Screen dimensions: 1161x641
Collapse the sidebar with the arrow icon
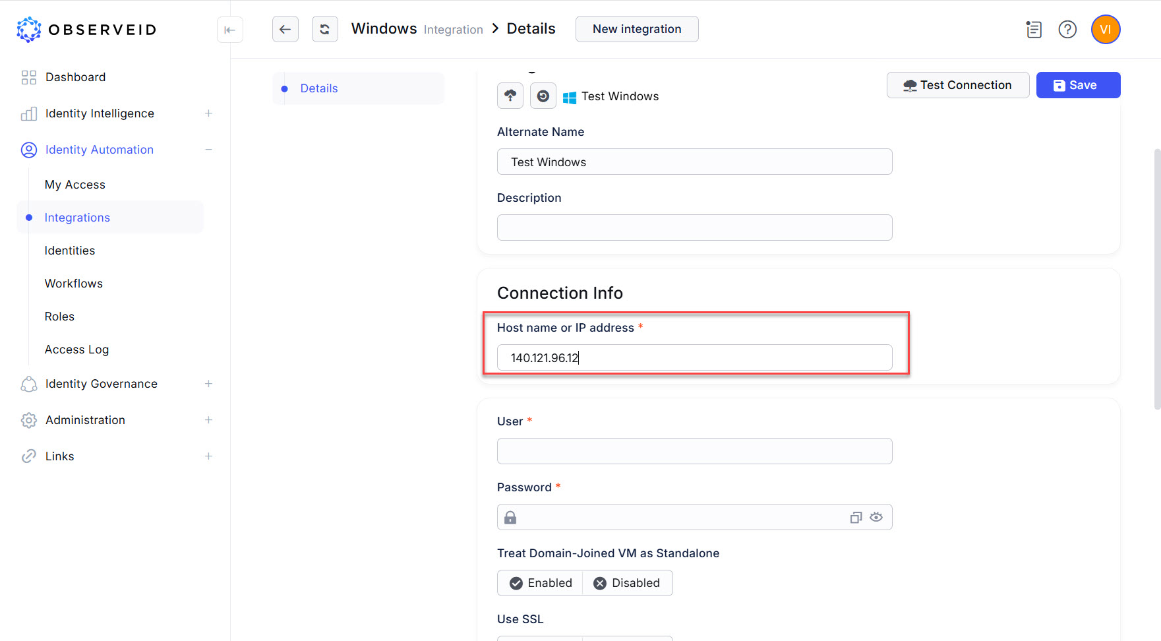click(x=230, y=30)
